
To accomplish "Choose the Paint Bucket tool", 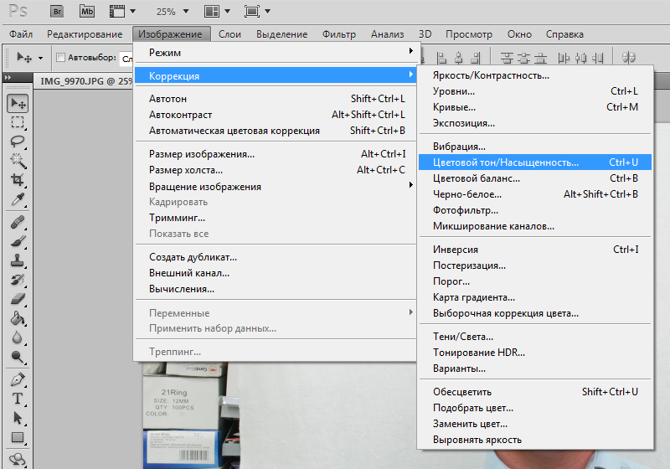I will 18,318.
